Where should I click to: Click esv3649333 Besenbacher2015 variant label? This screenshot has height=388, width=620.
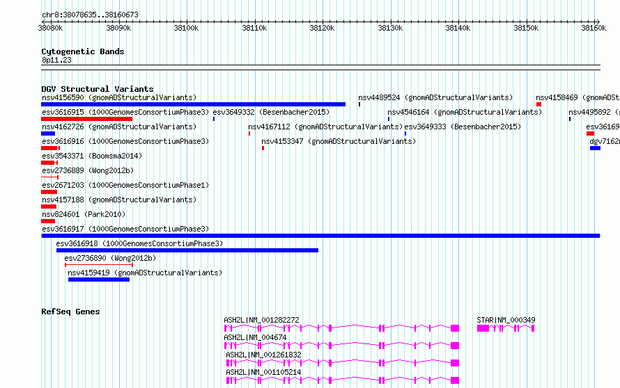[x=463, y=127]
